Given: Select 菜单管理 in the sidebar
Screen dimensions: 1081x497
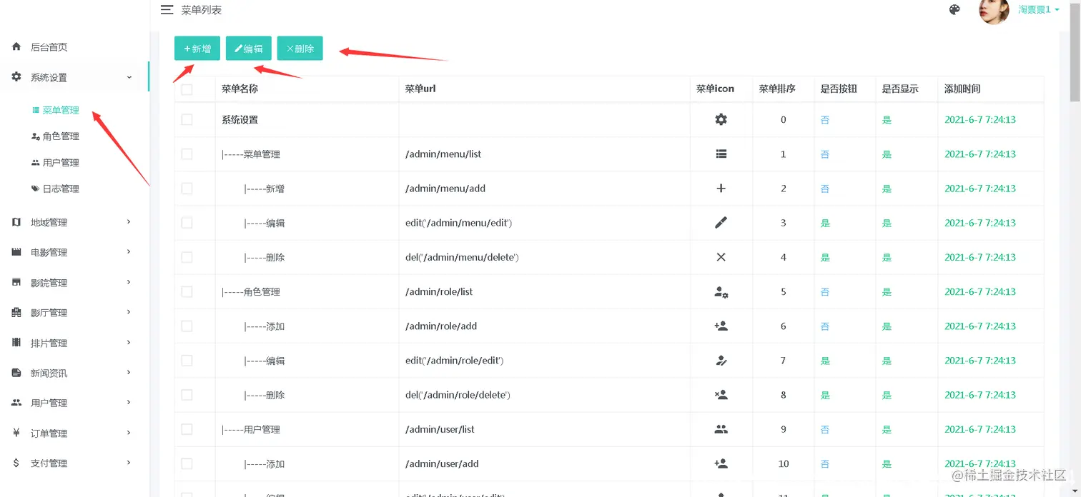Looking at the screenshot, I should point(61,111).
